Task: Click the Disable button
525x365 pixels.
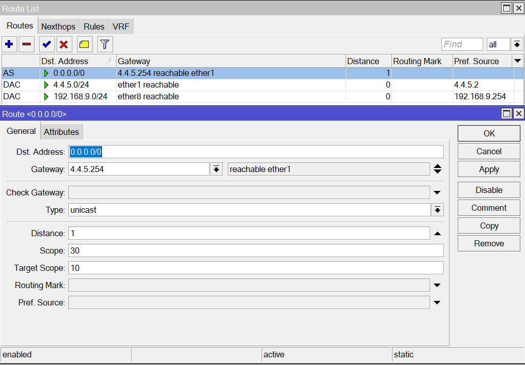Action: click(488, 190)
